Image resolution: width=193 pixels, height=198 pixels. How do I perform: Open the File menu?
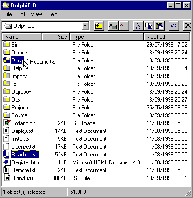(8, 14)
